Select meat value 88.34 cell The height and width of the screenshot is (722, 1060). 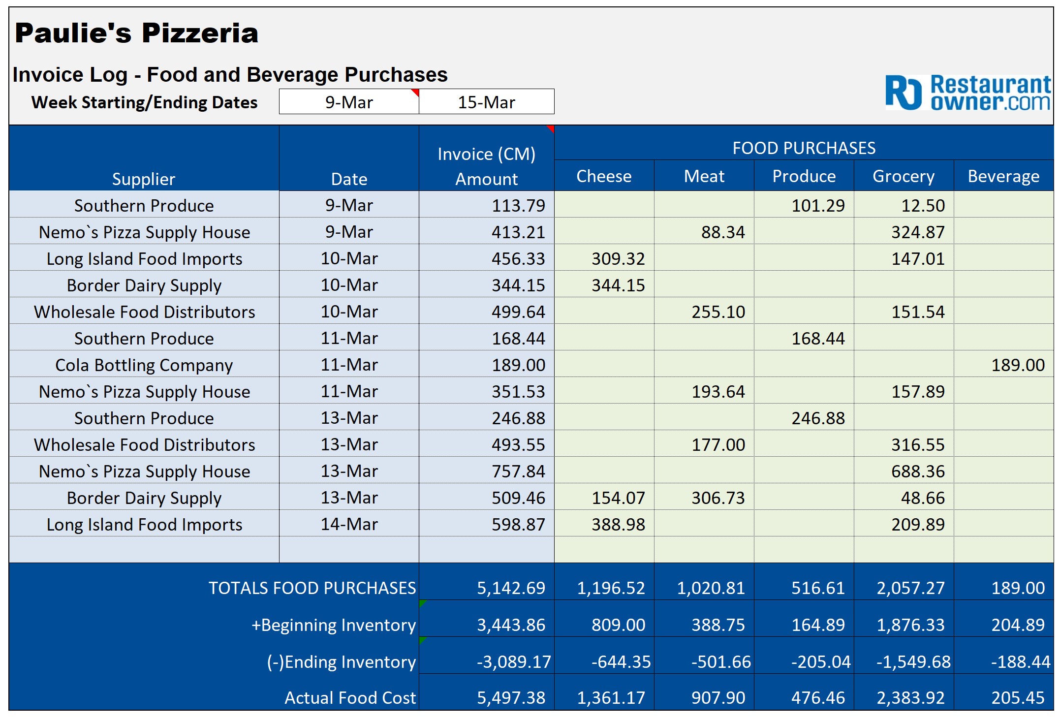point(704,231)
